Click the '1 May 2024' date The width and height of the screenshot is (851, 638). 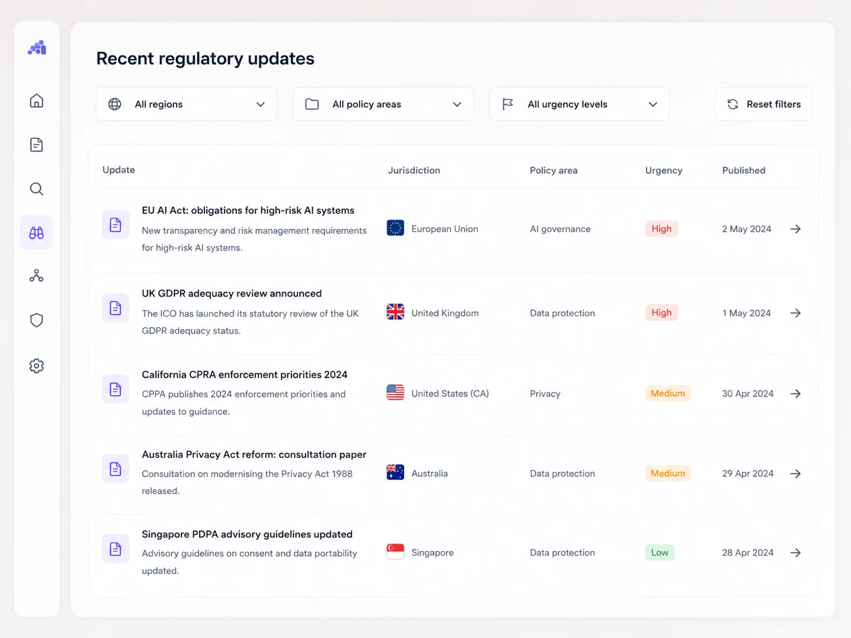746,313
